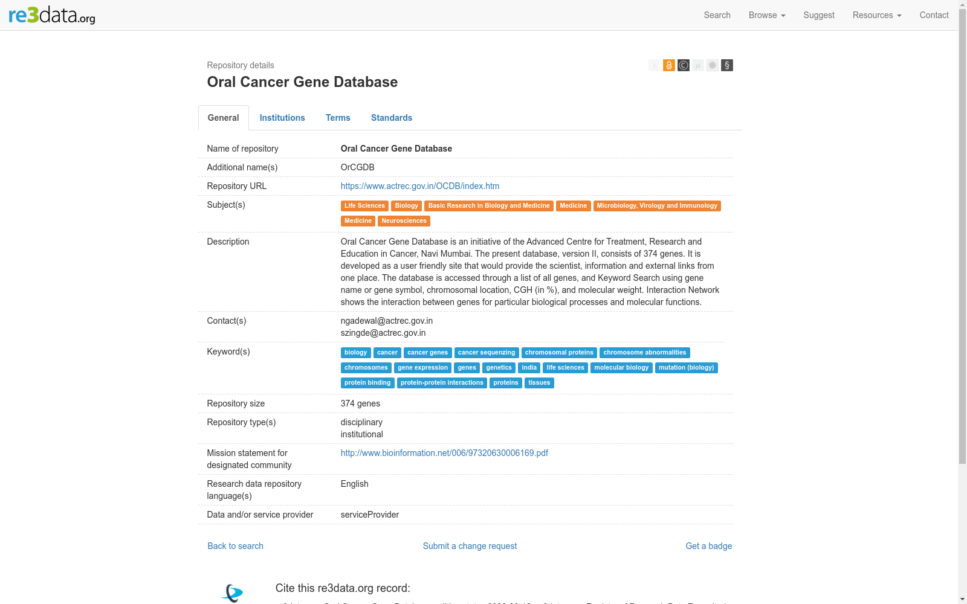This screenshot has height=604, width=967.
Task: Click the genetics keyword tag
Action: point(499,368)
